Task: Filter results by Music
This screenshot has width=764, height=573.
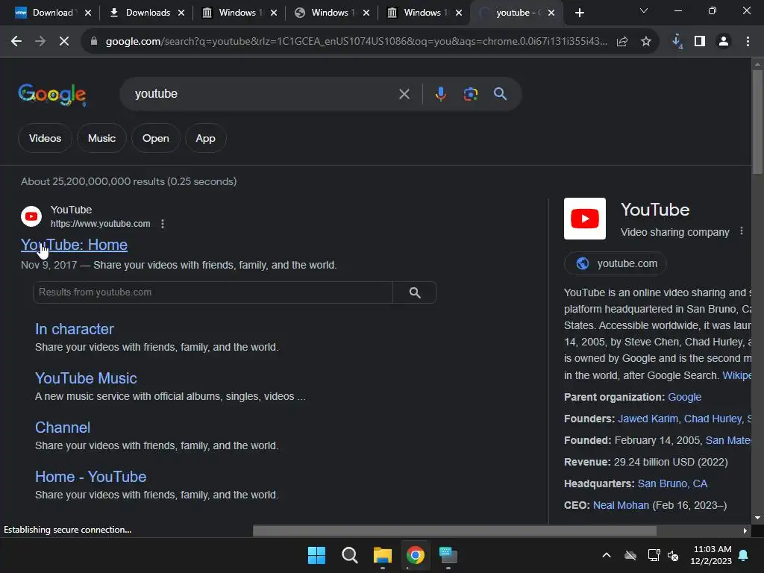Action: [x=101, y=138]
